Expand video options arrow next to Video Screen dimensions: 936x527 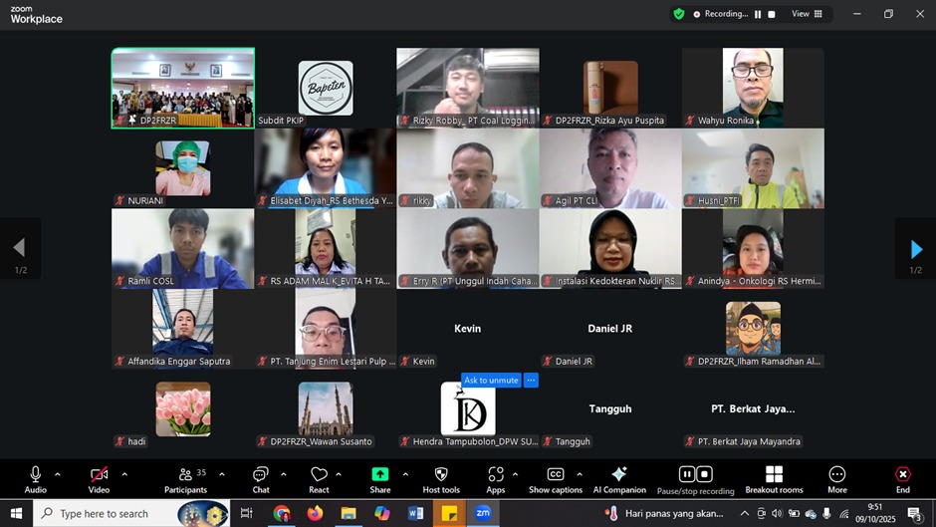(x=124, y=474)
